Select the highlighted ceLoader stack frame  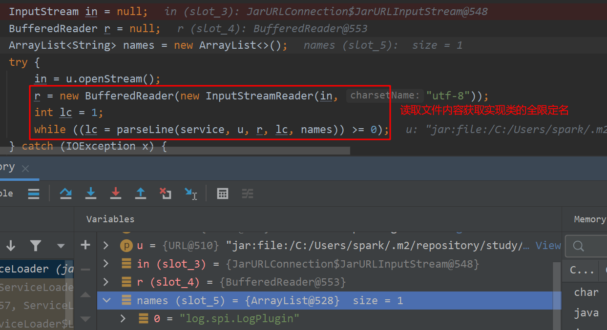(x=37, y=269)
